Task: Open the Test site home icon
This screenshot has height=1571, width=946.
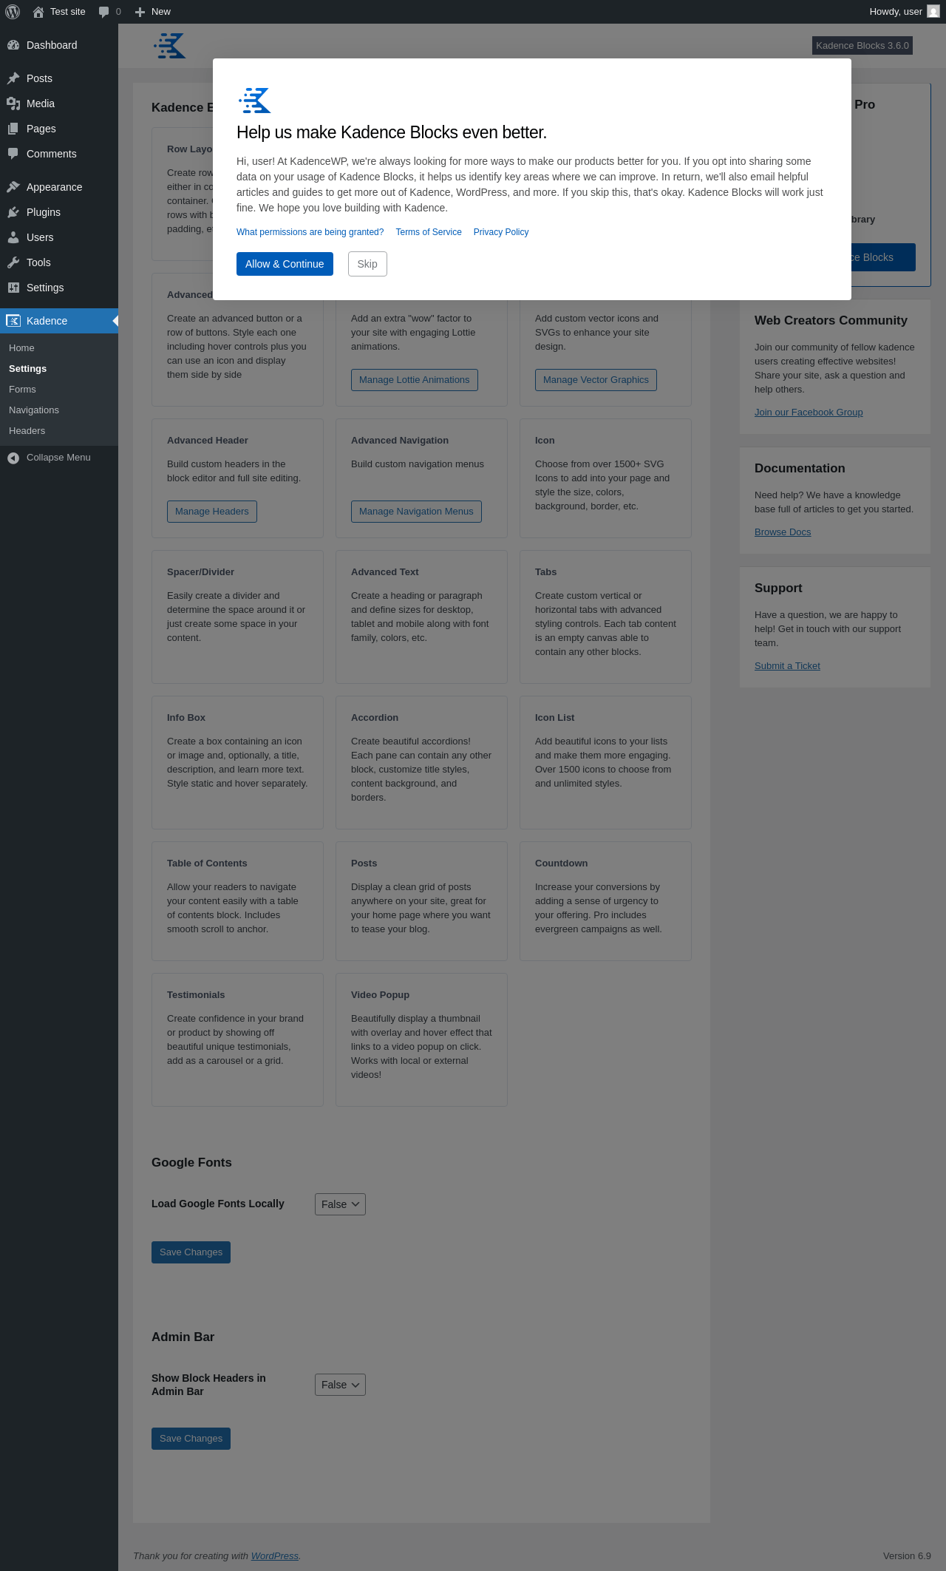Action: pyautogui.click(x=38, y=12)
